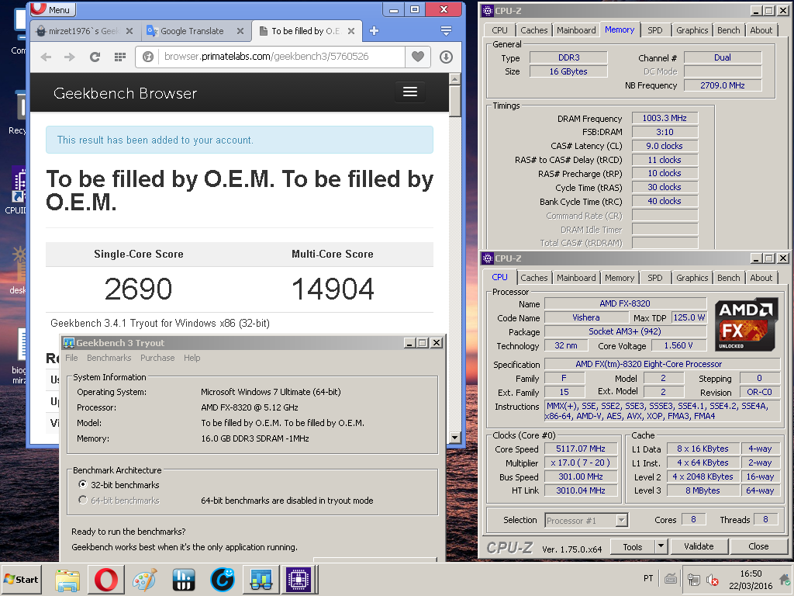Open Graphics tab in lower CPU-Z

(692, 278)
